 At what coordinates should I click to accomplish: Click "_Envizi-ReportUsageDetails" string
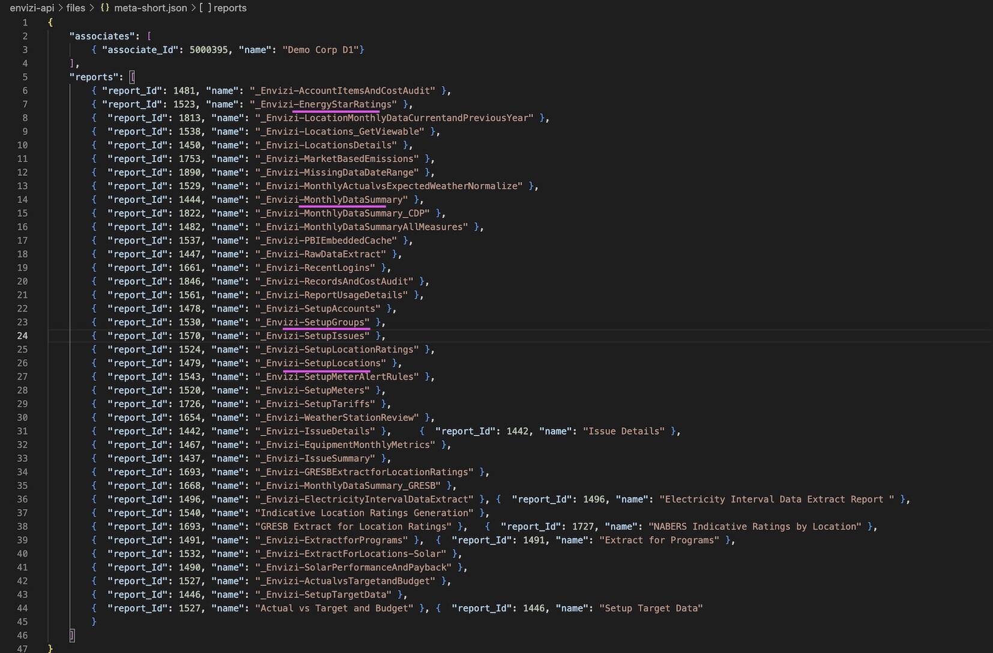[331, 295]
